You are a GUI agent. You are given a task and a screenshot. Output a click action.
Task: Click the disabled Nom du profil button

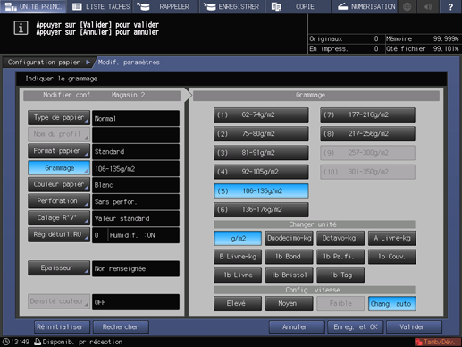coord(59,134)
